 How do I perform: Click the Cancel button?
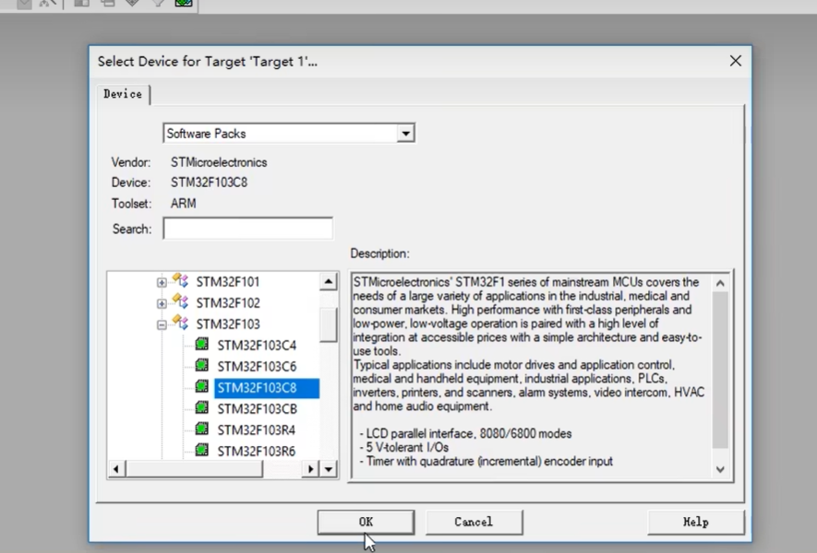474,522
